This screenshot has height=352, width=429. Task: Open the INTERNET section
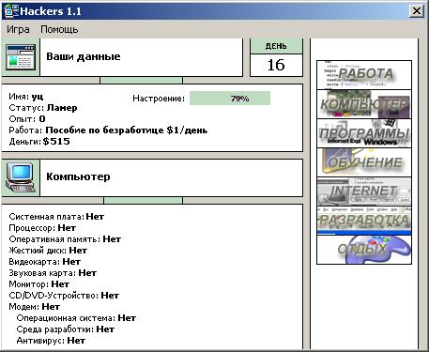[x=364, y=191]
